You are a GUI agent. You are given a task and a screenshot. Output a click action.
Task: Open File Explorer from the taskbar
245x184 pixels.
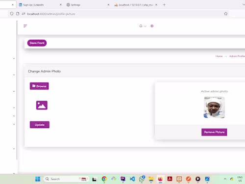(x=151, y=179)
